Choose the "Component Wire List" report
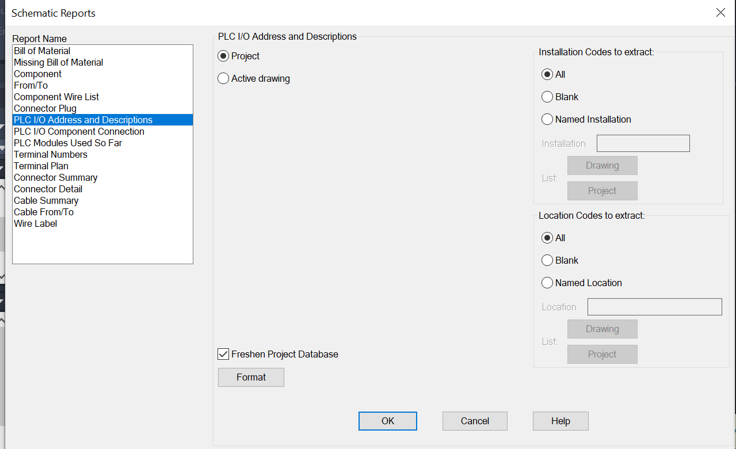Image resolution: width=736 pixels, height=449 pixels. [56, 97]
